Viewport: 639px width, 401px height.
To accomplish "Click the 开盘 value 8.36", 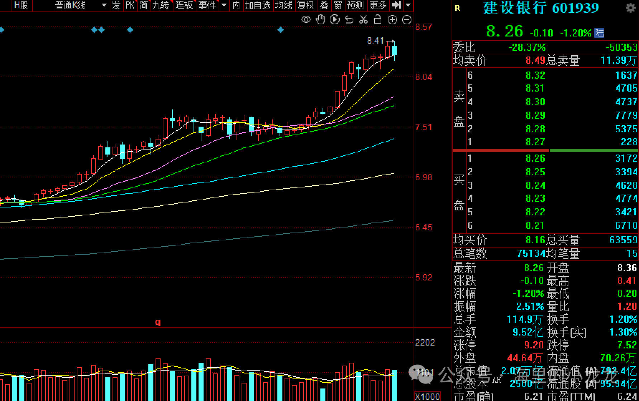I will pyautogui.click(x=627, y=268).
